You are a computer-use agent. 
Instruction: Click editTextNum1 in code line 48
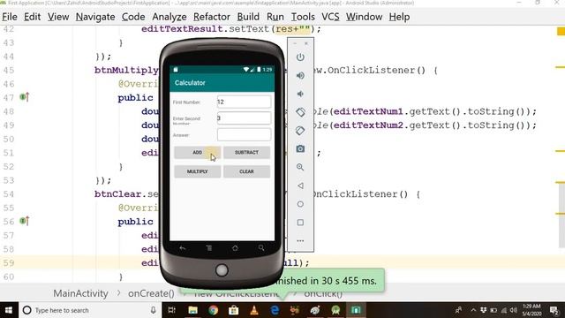(368, 111)
